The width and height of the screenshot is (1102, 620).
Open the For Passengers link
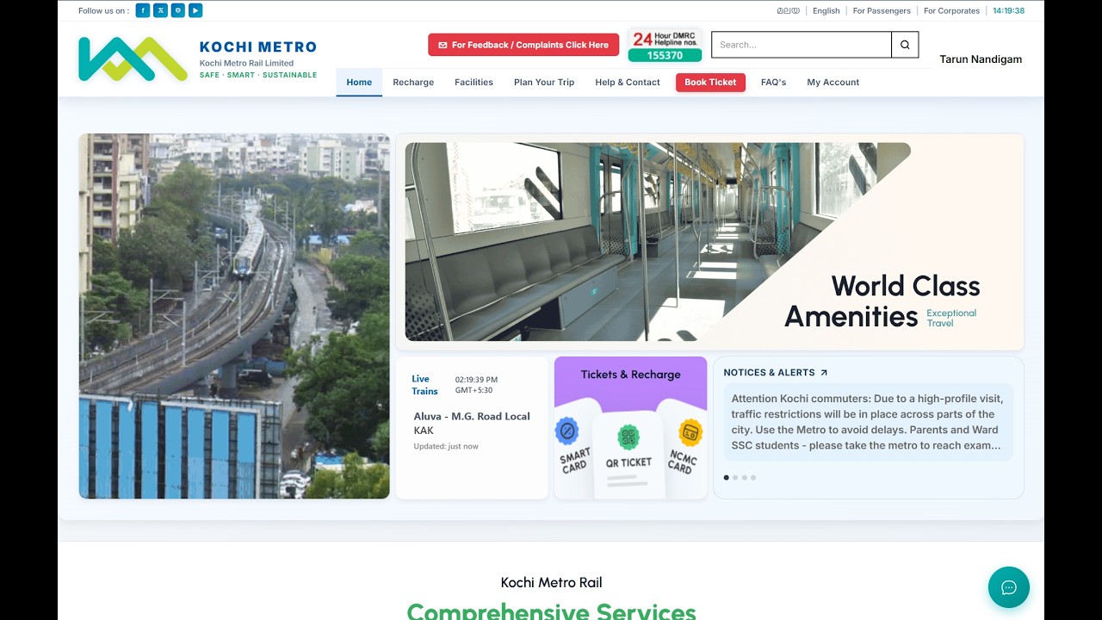click(x=882, y=11)
